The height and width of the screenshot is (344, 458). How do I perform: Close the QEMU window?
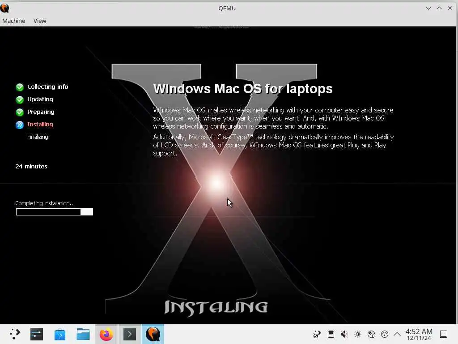coord(450,8)
